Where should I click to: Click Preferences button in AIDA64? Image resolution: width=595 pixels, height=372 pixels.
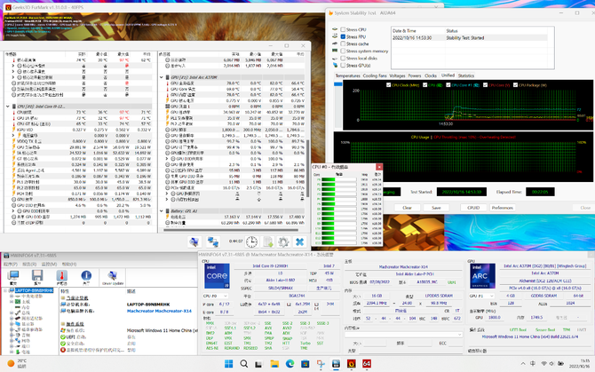502,208
